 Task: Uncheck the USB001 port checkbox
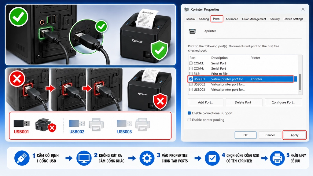point(191,79)
